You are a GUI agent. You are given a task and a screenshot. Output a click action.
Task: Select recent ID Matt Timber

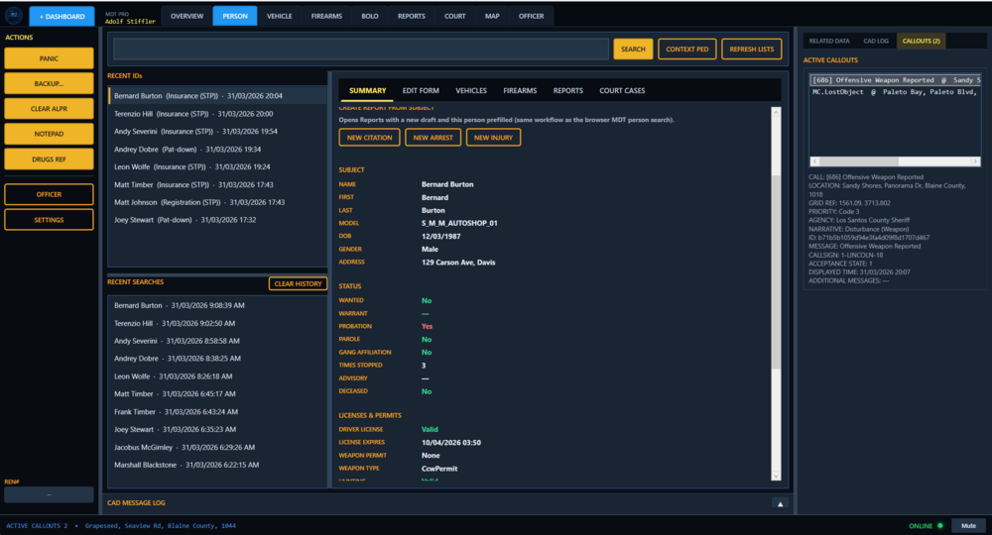tap(217, 184)
